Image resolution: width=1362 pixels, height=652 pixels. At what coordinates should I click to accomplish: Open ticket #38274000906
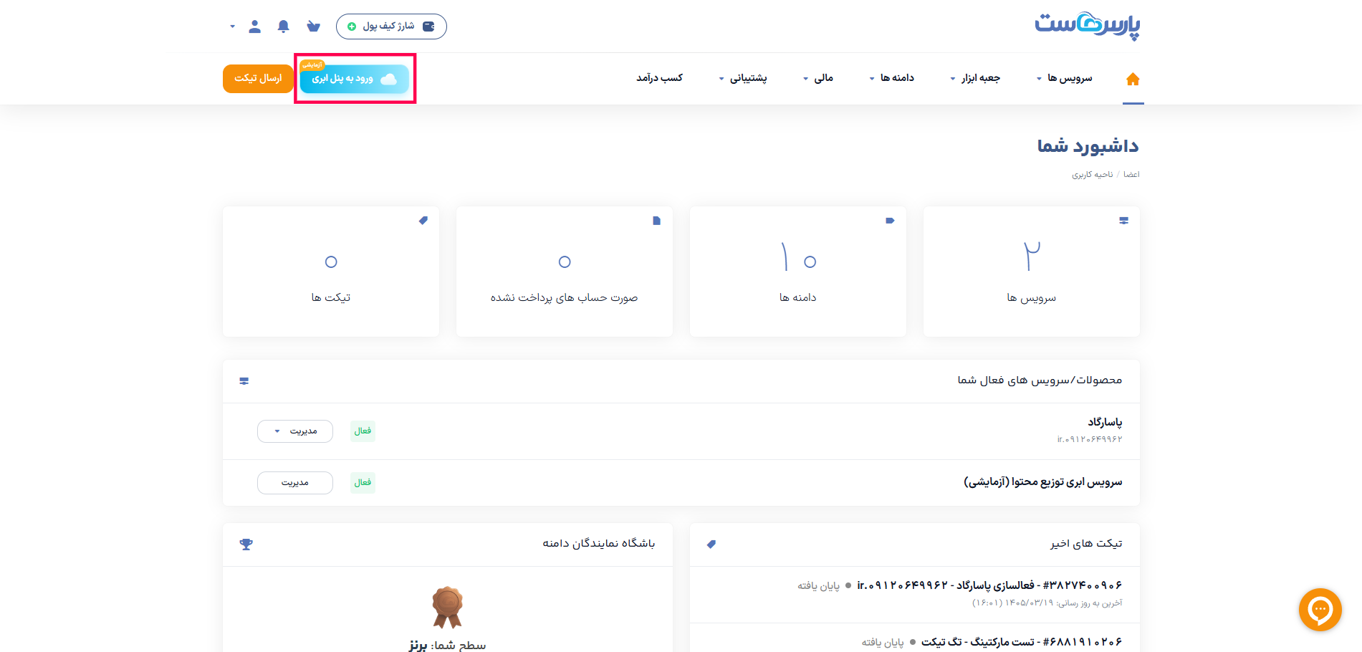click(x=989, y=585)
